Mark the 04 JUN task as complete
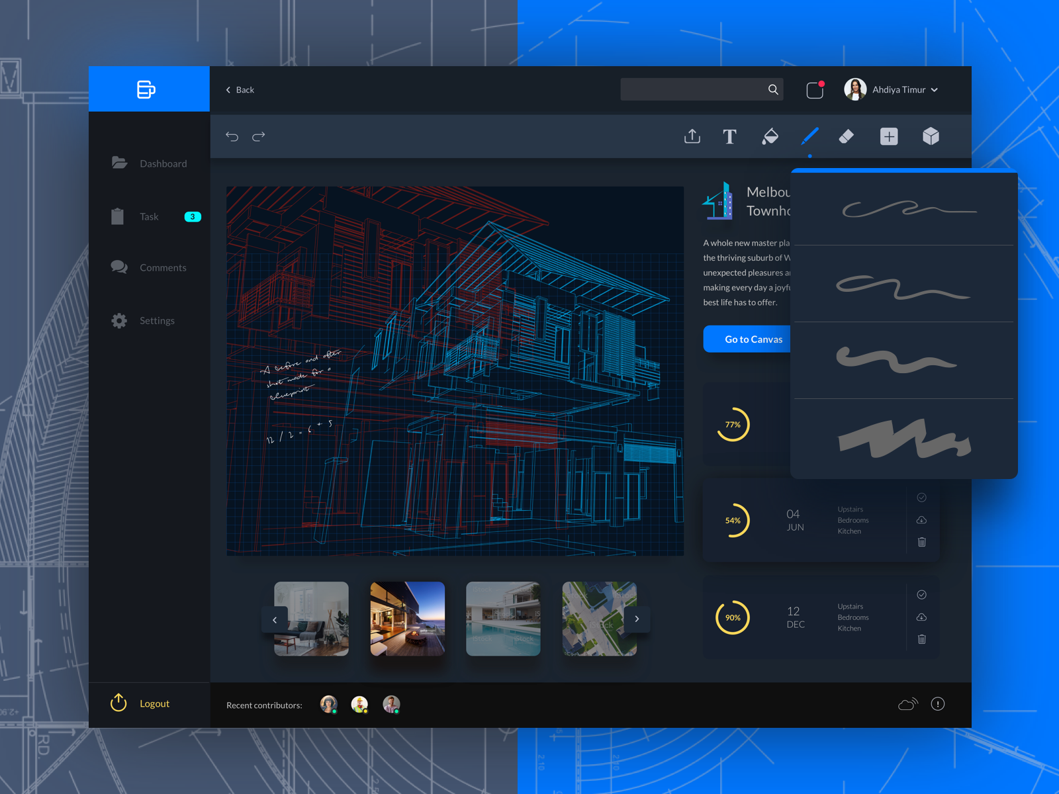The width and height of the screenshot is (1059, 794). [921, 498]
